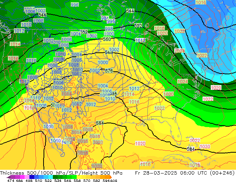236x182 pixels.
Task: Click the date 'Fr 28-03-2025 06:00 UTC (00+246)'
Action: tap(185, 173)
